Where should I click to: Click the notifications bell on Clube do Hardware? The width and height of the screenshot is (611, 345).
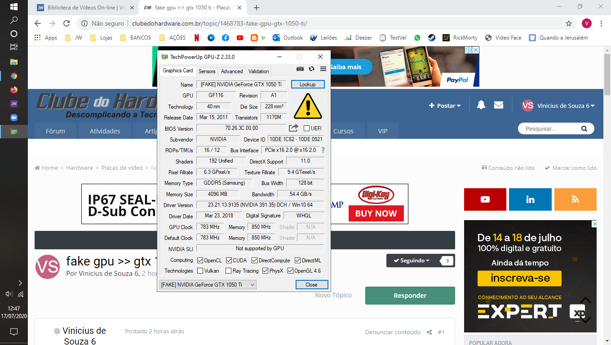coord(481,105)
